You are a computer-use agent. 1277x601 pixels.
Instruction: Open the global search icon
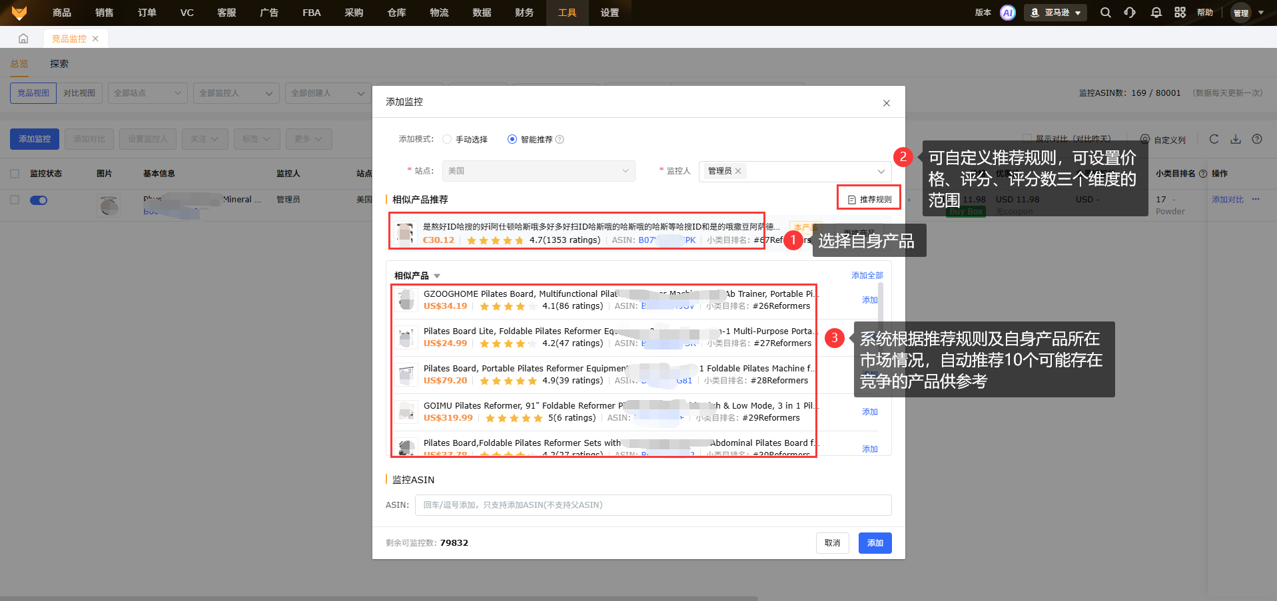point(1106,13)
